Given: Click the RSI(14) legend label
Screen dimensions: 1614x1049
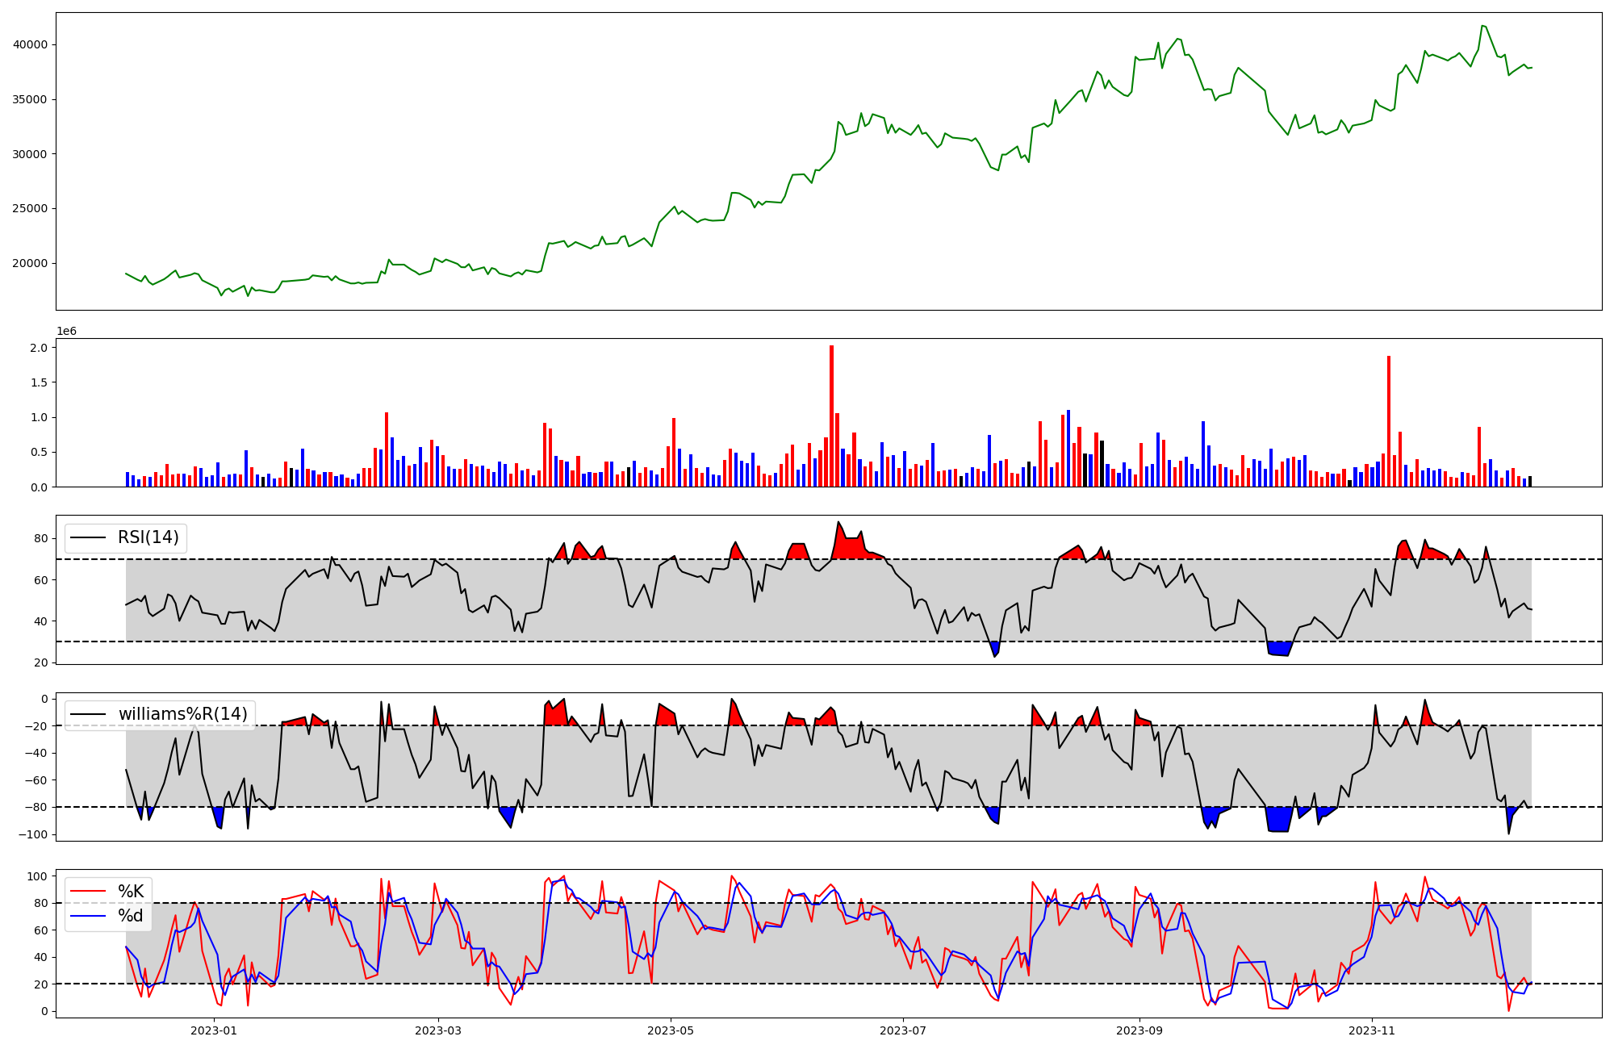Looking at the screenshot, I should coord(148,537).
